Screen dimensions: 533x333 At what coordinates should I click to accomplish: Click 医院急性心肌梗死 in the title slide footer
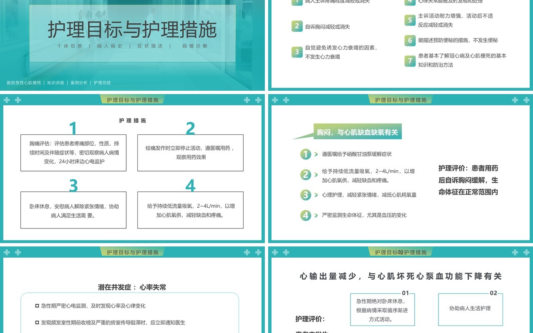[x=24, y=83]
